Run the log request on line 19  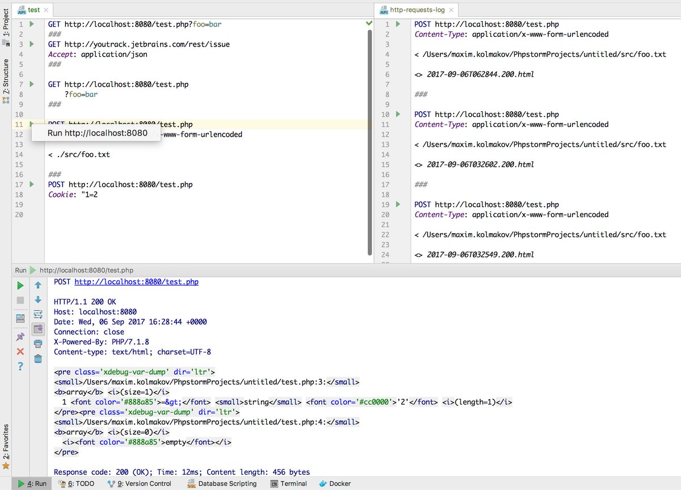398,204
